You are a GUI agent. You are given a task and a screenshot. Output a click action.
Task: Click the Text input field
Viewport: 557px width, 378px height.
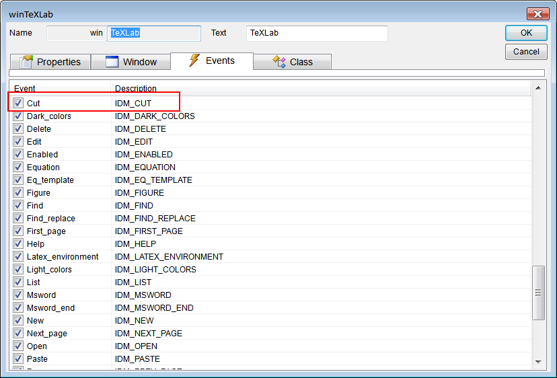[x=317, y=33]
